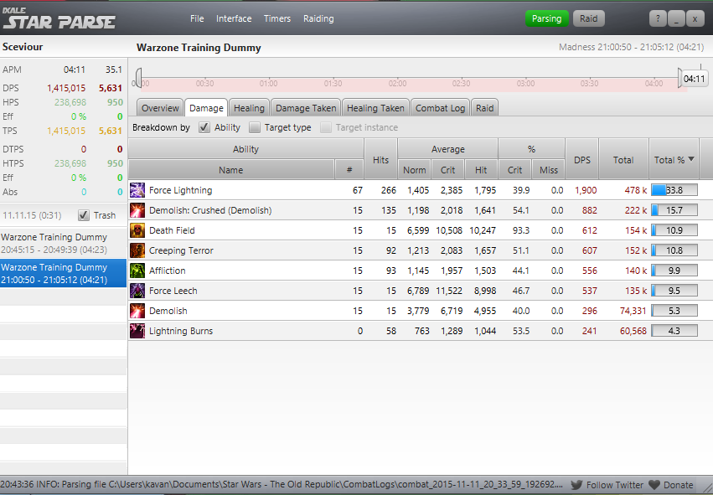713x495 pixels.
Task: Open the Interface menu
Action: [x=234, y=18]
